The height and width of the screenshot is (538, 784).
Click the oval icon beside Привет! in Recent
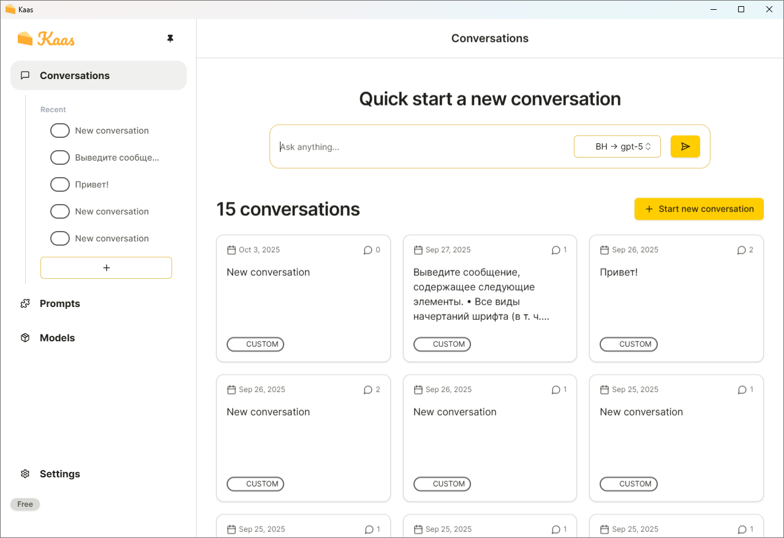click(x=59, y=184)
